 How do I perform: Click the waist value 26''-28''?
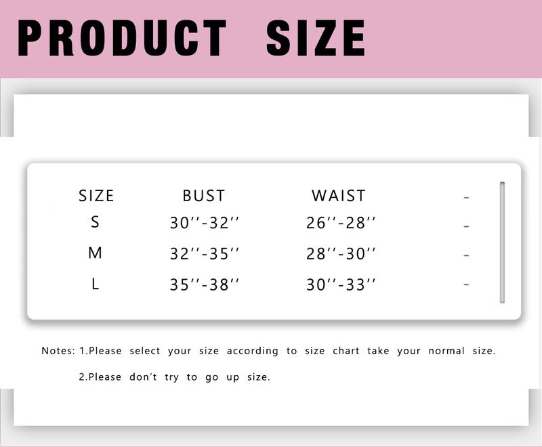pyautogui.click(x=341, y=223)
